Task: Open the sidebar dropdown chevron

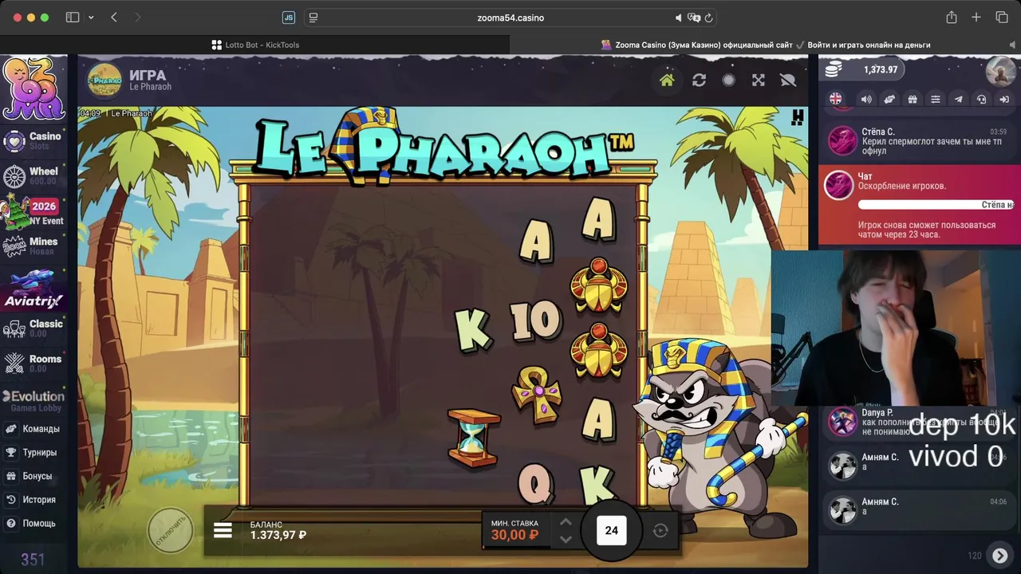Action: pyautogui.click(x=91, y=18)
